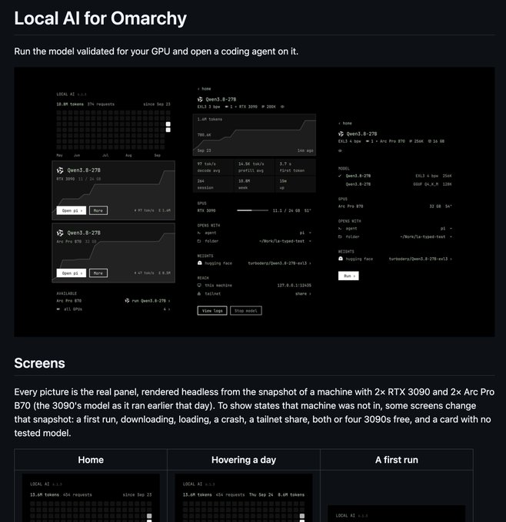Image resolution: width=506 pixels, height=522 pixels.
Task: Click 'More' on the RTX 3090 card
Action: (x=98, y=210)
